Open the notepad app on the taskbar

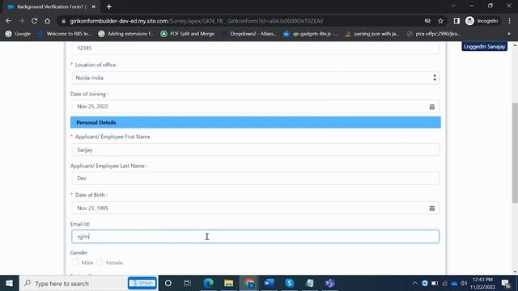[x=309, y=283]
